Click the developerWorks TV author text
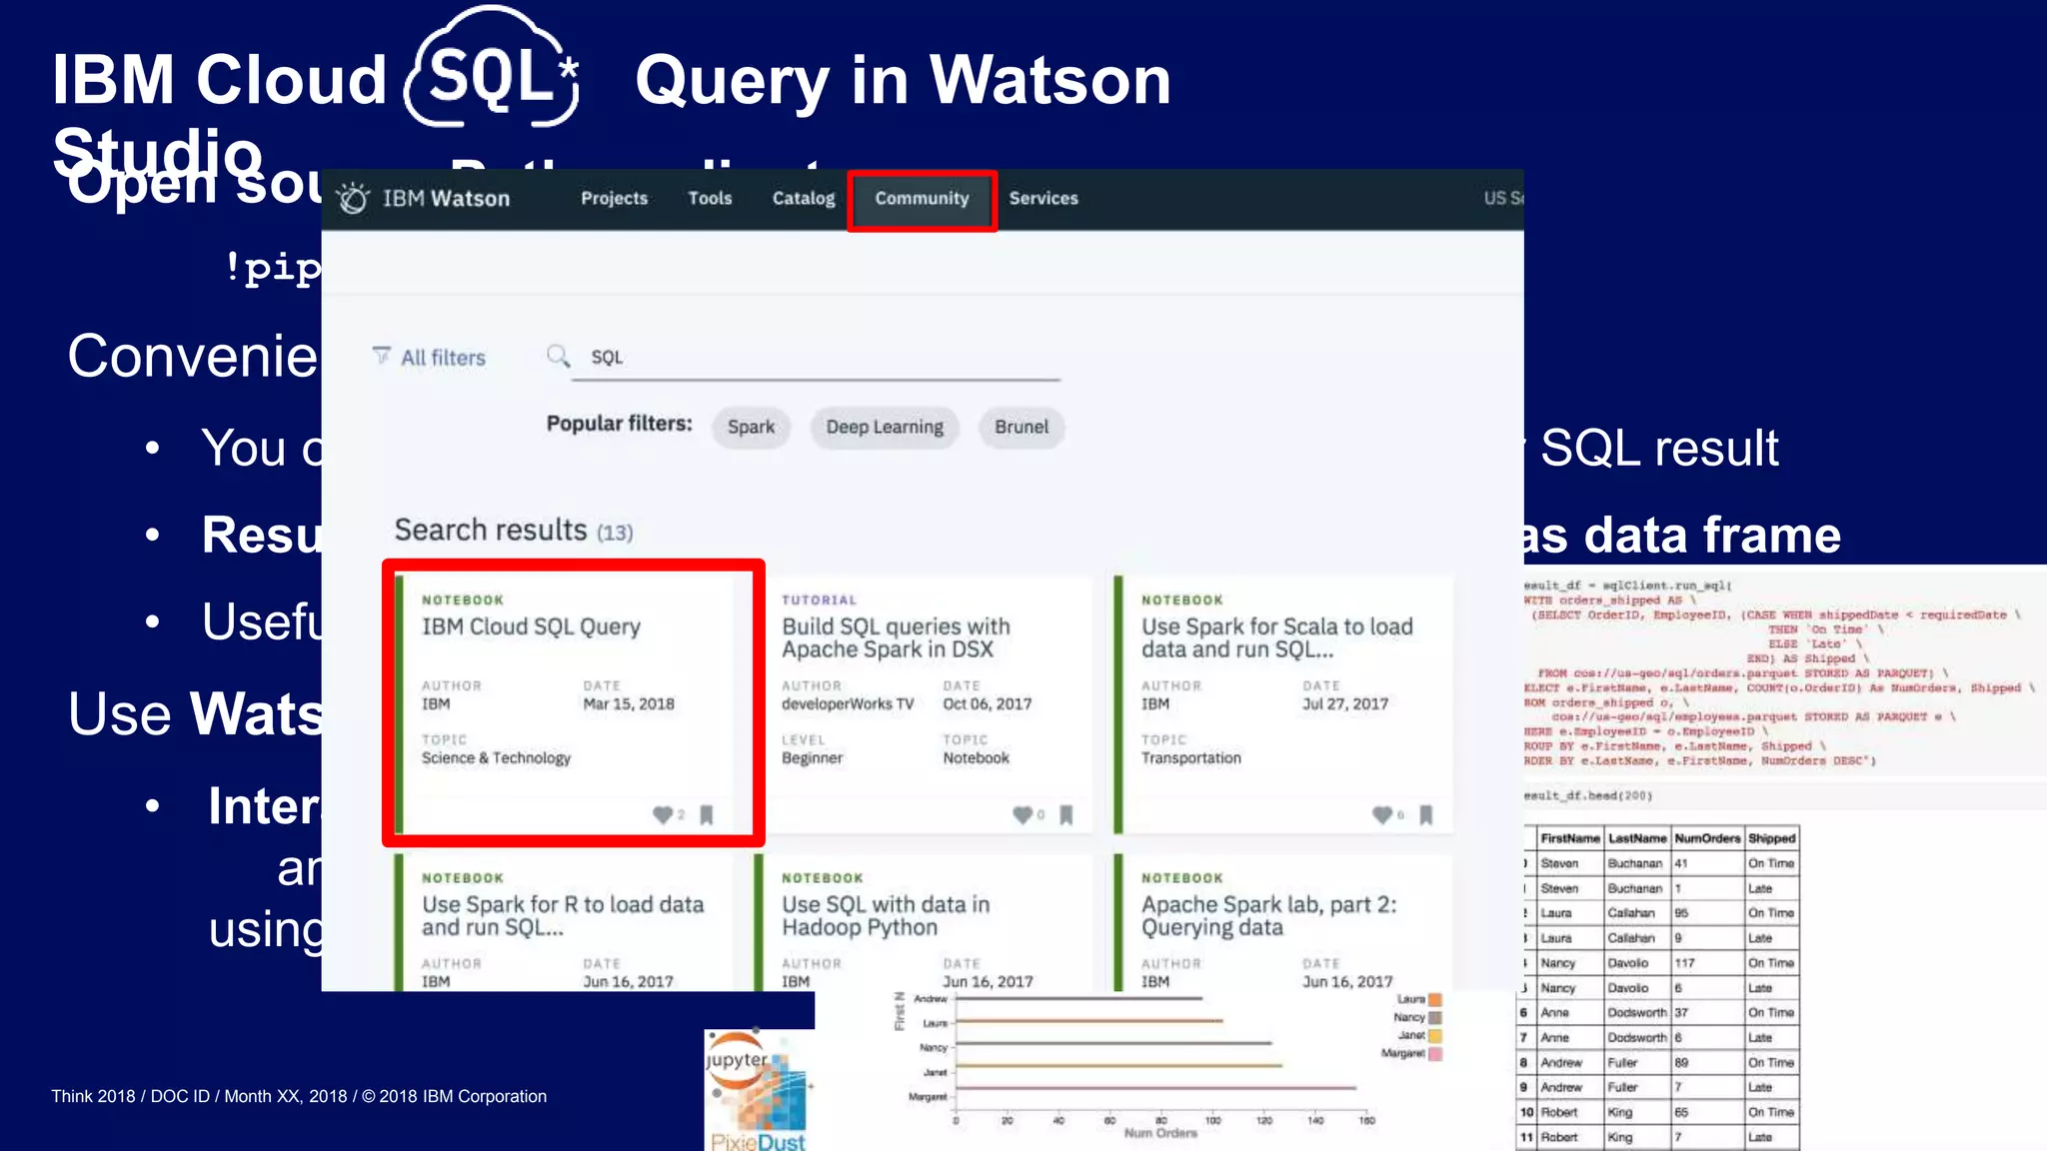Image resolution: width=2047 pixels, height=1151 pixels. [x=848, y=704]
